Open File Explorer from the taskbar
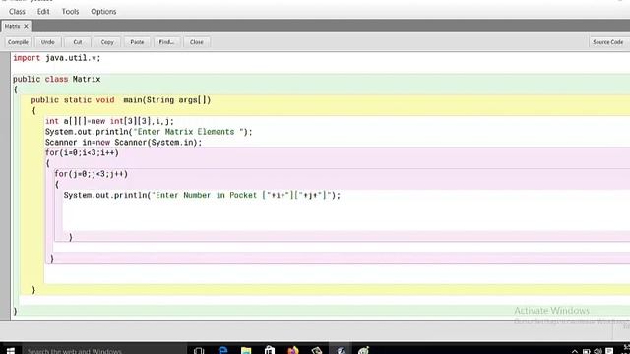Screen dimensions: 630x354 coord(246,350)
